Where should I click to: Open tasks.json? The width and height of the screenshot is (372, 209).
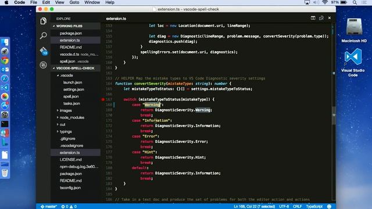click(x=76, y=103)
